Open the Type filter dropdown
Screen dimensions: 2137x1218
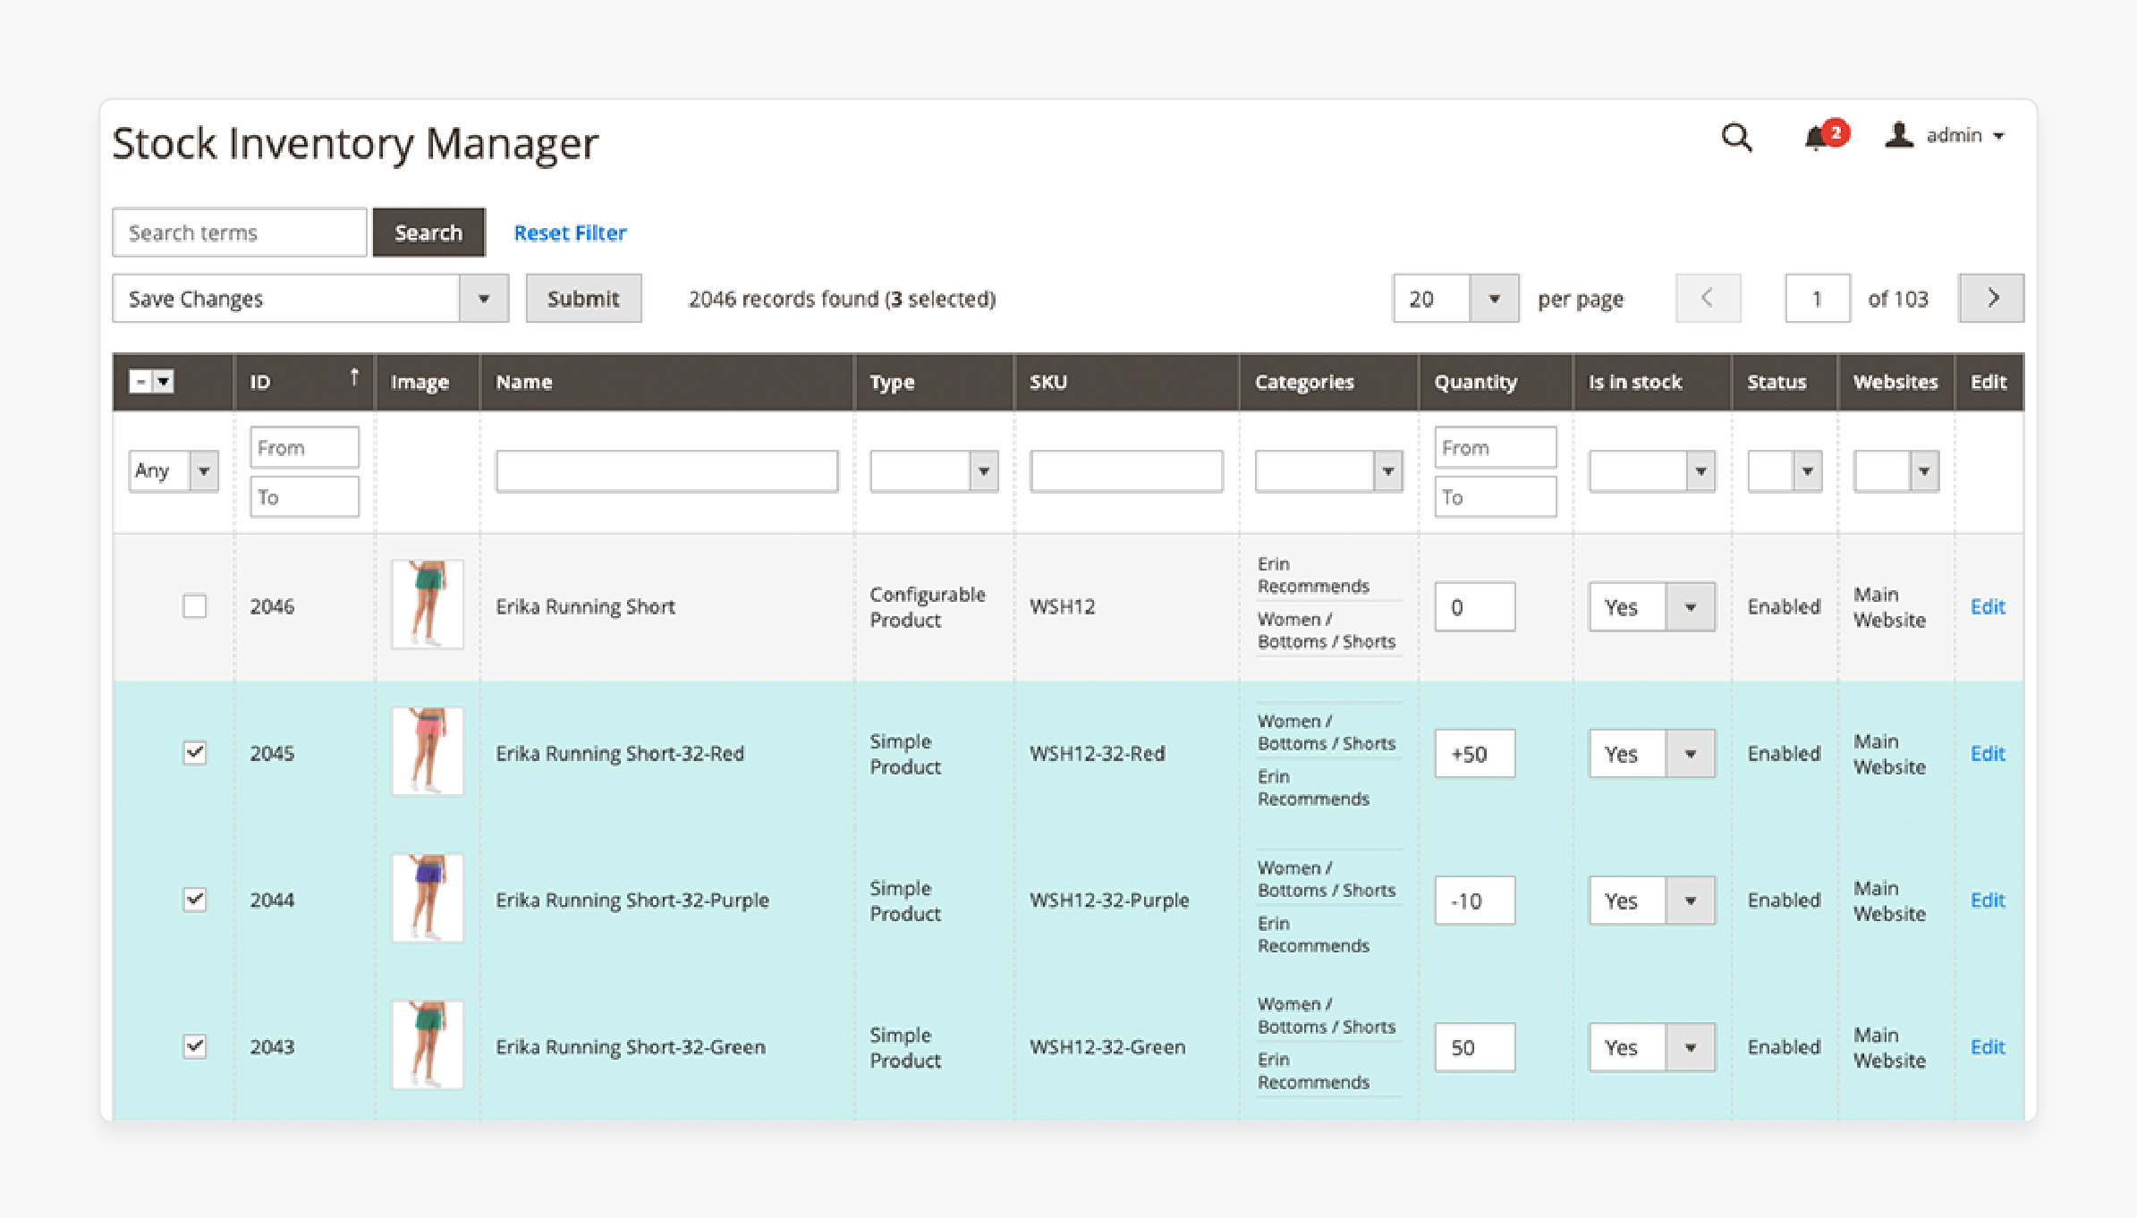(934, 470)
